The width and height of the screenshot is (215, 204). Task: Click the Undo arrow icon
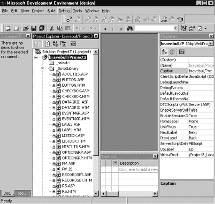pyautogui.click(x=78, y=28)
